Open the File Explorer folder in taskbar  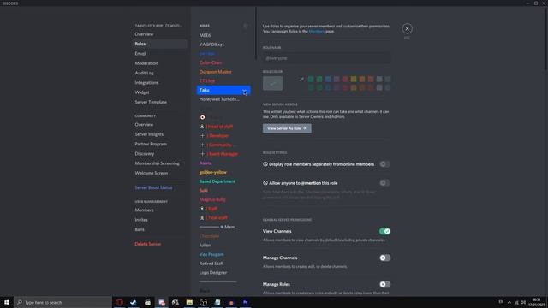coord(189,302)
